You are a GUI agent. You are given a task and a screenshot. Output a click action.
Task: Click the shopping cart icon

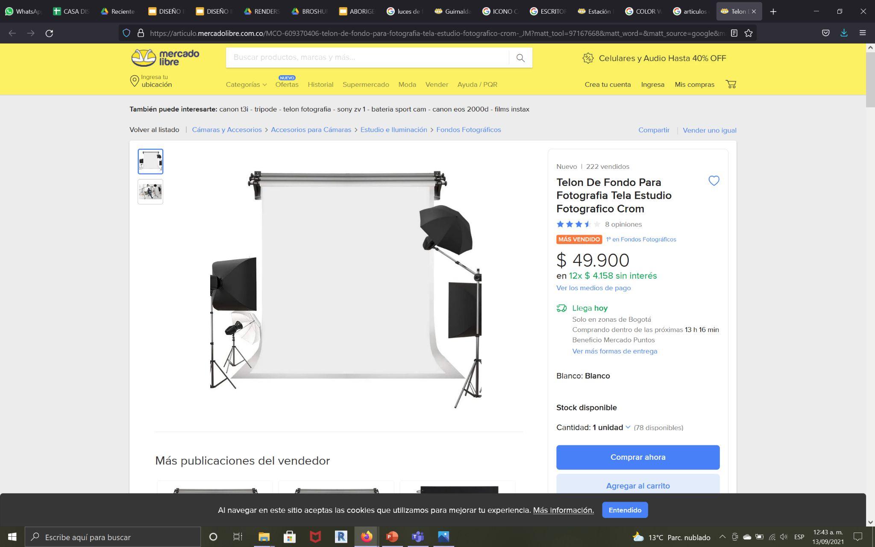731,84
